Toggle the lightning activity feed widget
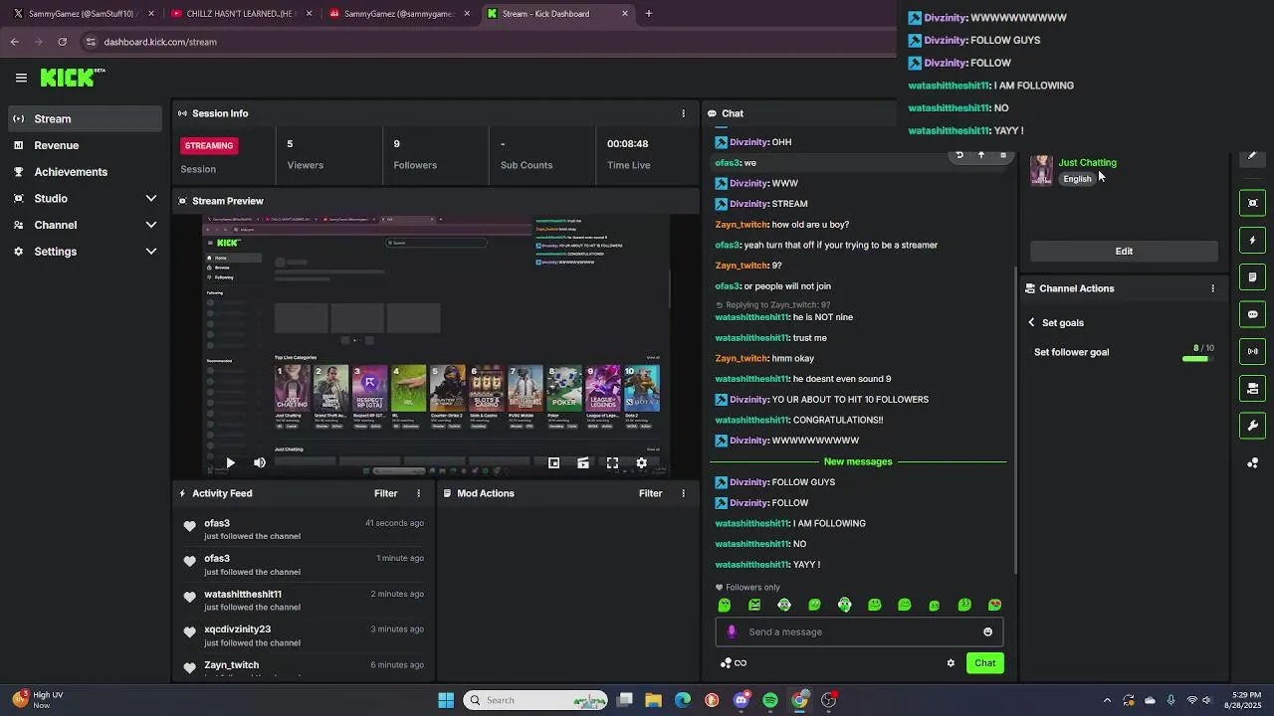This screenshot has height=716, width=1274. (x=1252, y=240)
